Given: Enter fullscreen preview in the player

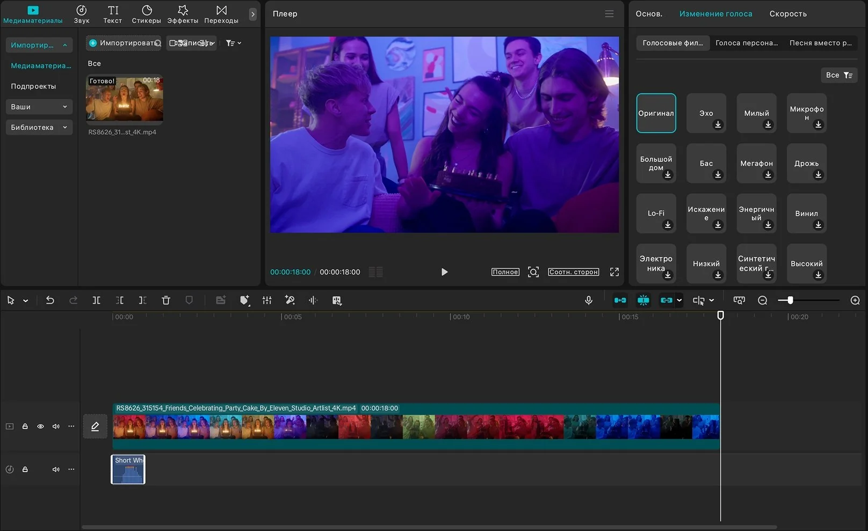Looking at the screenshot, I should (x=614, y=272).
